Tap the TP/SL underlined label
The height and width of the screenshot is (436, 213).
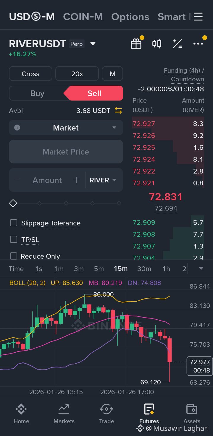point(30,240)
